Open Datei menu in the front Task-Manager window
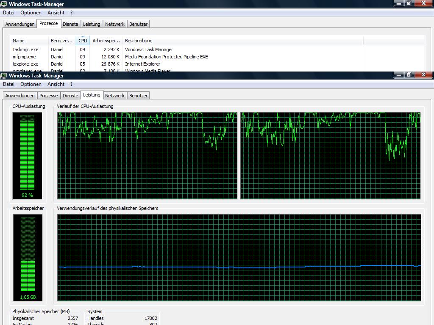The image size is (434, 325). [8, 84]
